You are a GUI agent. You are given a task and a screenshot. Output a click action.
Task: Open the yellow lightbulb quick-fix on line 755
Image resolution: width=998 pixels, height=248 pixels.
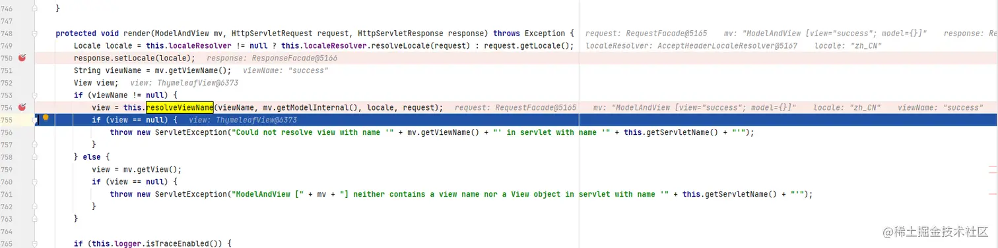click(46, 118)
